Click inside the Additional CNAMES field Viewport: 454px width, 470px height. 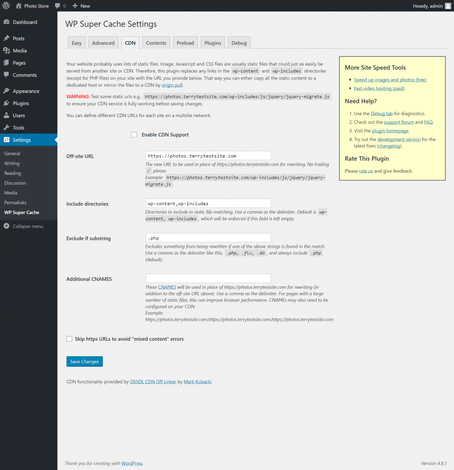(x=208, y=278)
